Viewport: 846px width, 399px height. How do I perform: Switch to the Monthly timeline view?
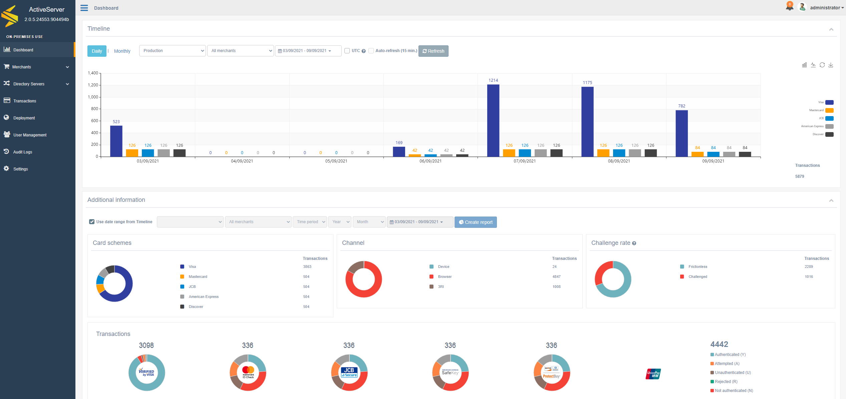tap(122, 51)
